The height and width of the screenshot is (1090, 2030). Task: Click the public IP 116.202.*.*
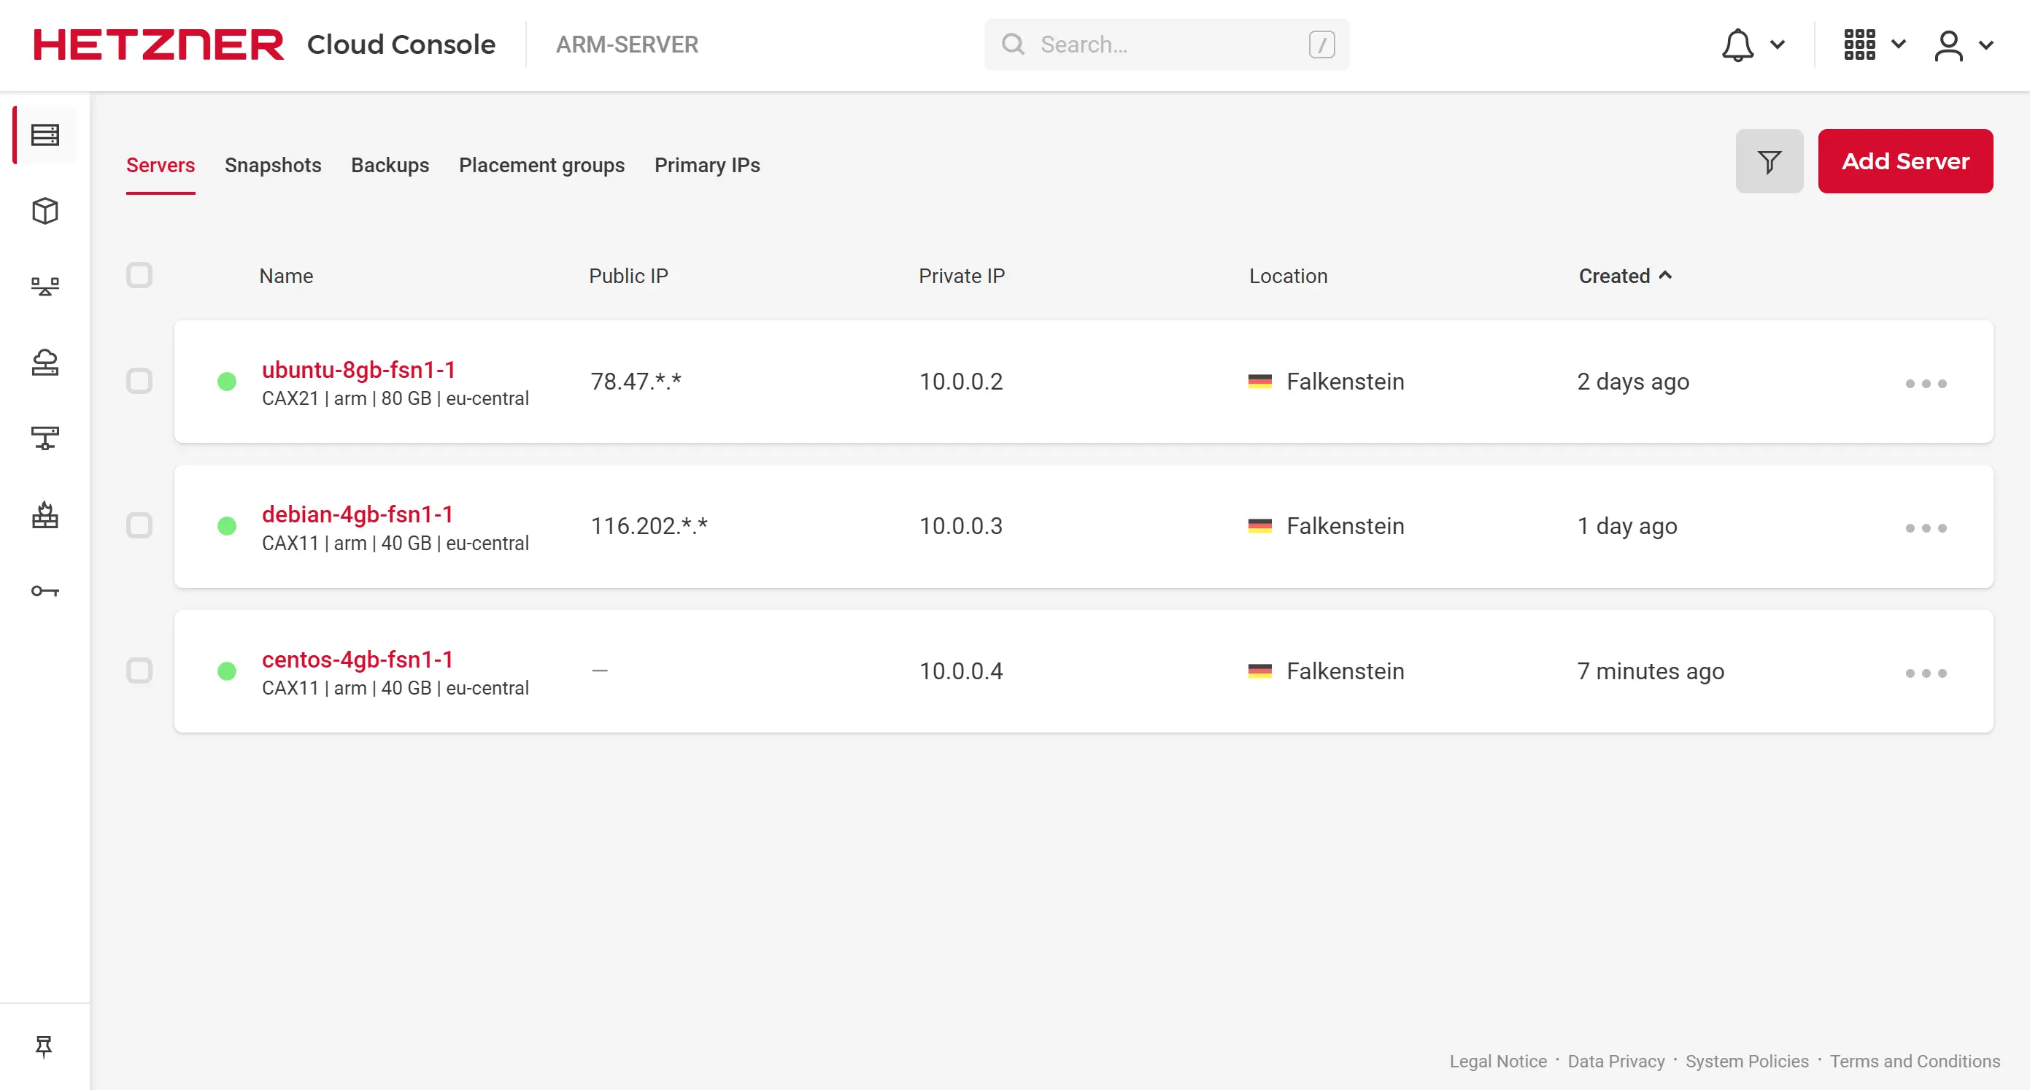(x=649, y=526)
